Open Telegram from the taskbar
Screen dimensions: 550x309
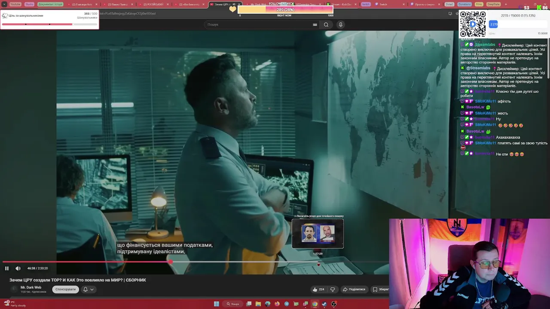click(x=287, y=304)
